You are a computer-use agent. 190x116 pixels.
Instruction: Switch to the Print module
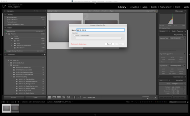178,7
